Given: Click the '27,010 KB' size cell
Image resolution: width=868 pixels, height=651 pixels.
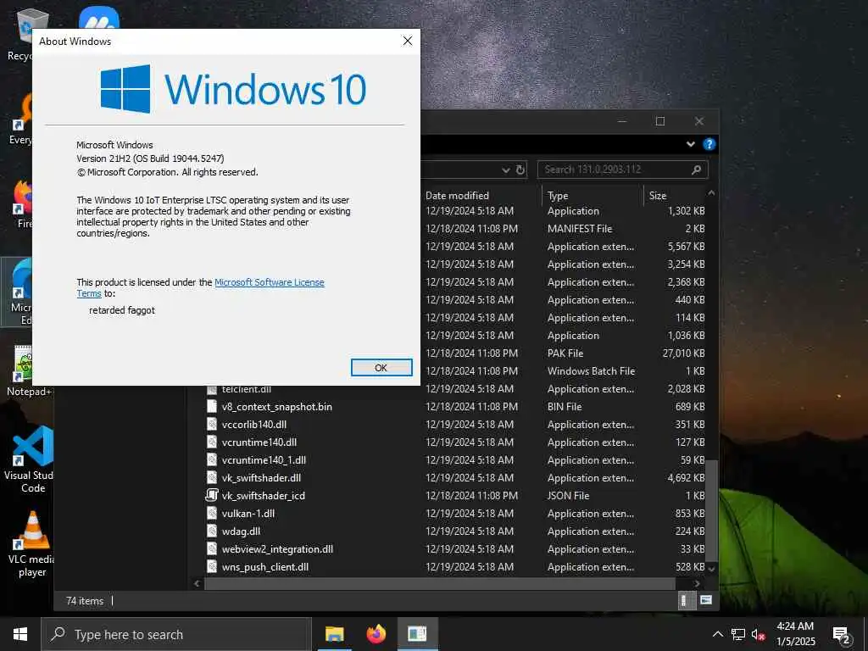Looking at the screenshot, I should tap(684, 353).
